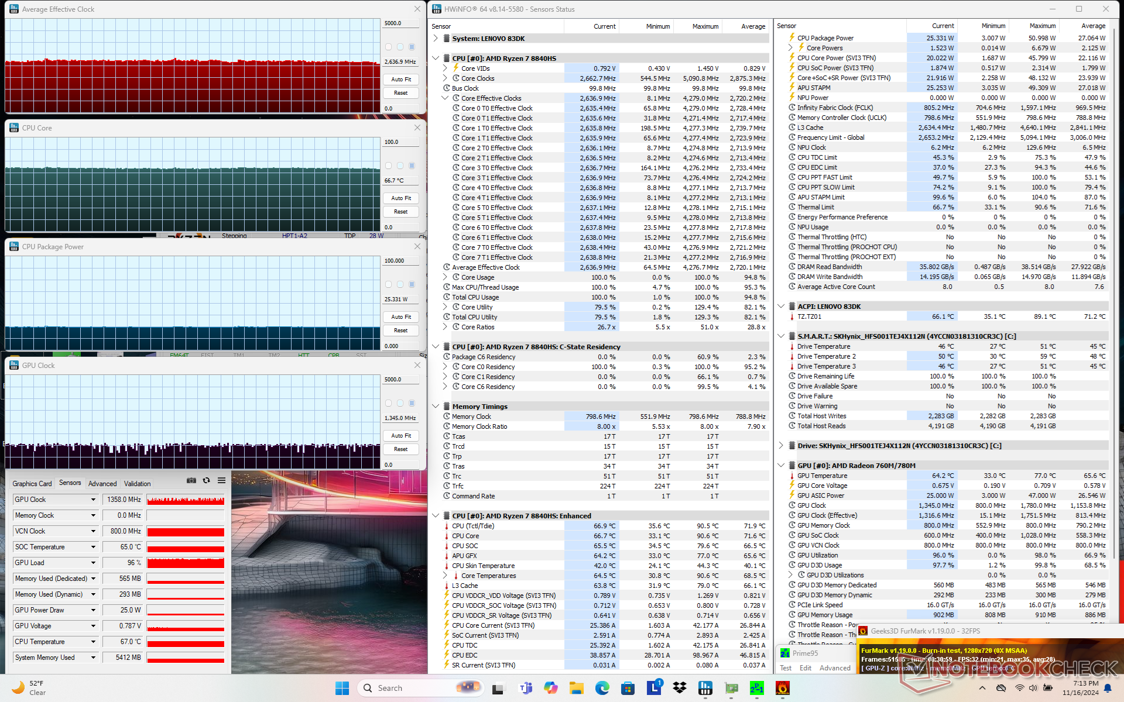
Task: Open GPU-Z taskbar icon
Action: 731,688
